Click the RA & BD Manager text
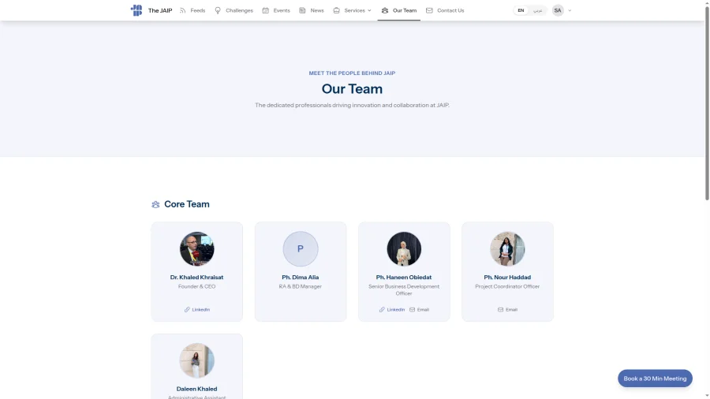The image size is (710, 399). [x=301, y=286]
